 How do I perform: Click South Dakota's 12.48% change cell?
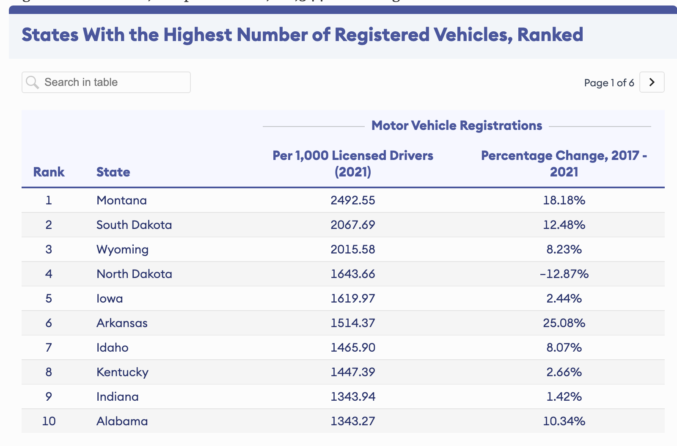point(564,225)
